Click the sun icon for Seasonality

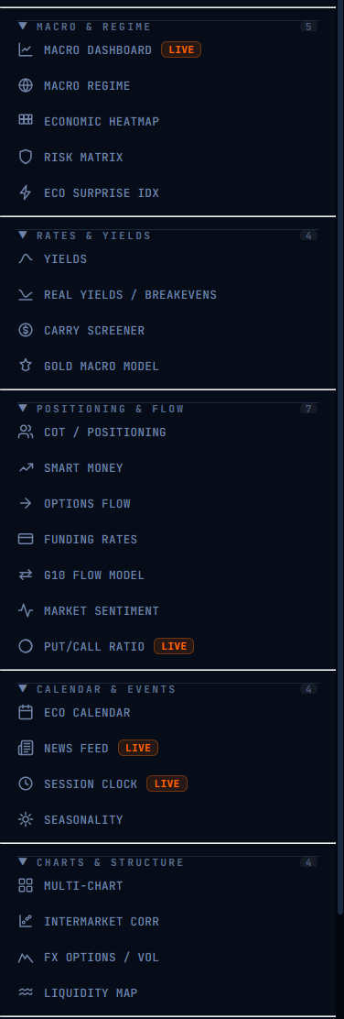[26, 819]
